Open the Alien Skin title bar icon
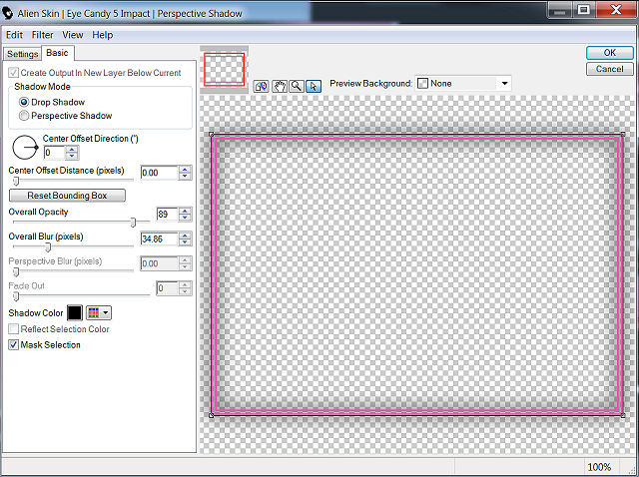639x477 pixels. pos(7,13)
